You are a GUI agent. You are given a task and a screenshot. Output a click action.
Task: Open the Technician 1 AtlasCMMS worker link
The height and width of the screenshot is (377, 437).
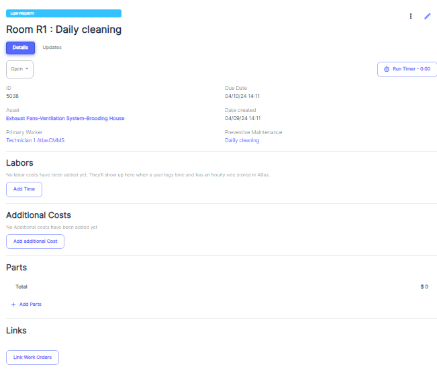point(35,141)
